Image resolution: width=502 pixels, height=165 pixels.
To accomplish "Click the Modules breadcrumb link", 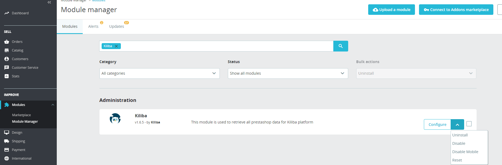I will pos(99,1).
